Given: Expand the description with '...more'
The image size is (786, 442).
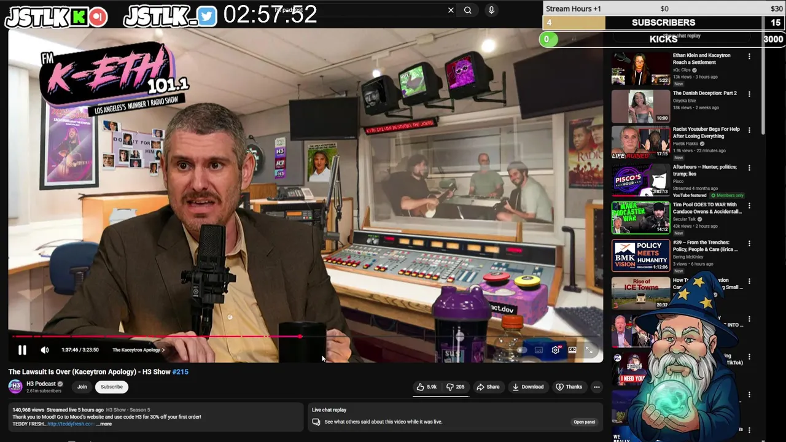Looking at the screenshot, I should [x=104, y=424].
